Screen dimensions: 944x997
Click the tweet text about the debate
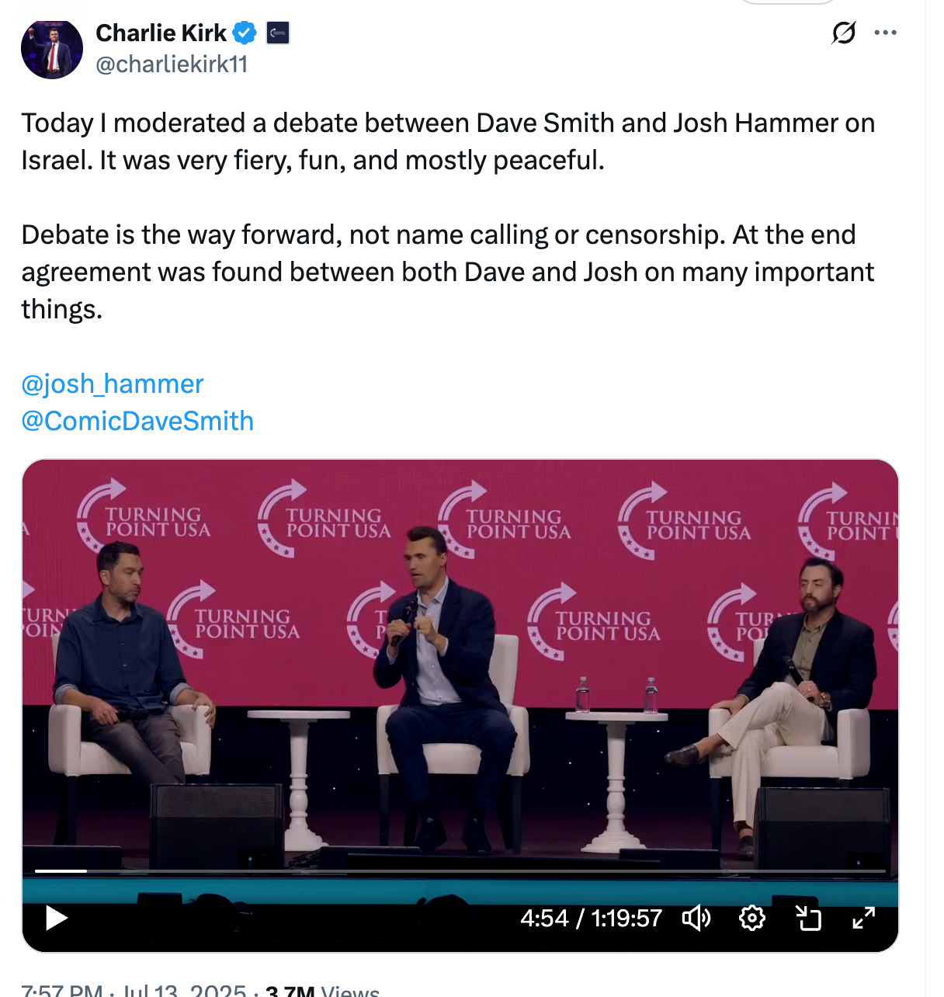pos(449,216)
